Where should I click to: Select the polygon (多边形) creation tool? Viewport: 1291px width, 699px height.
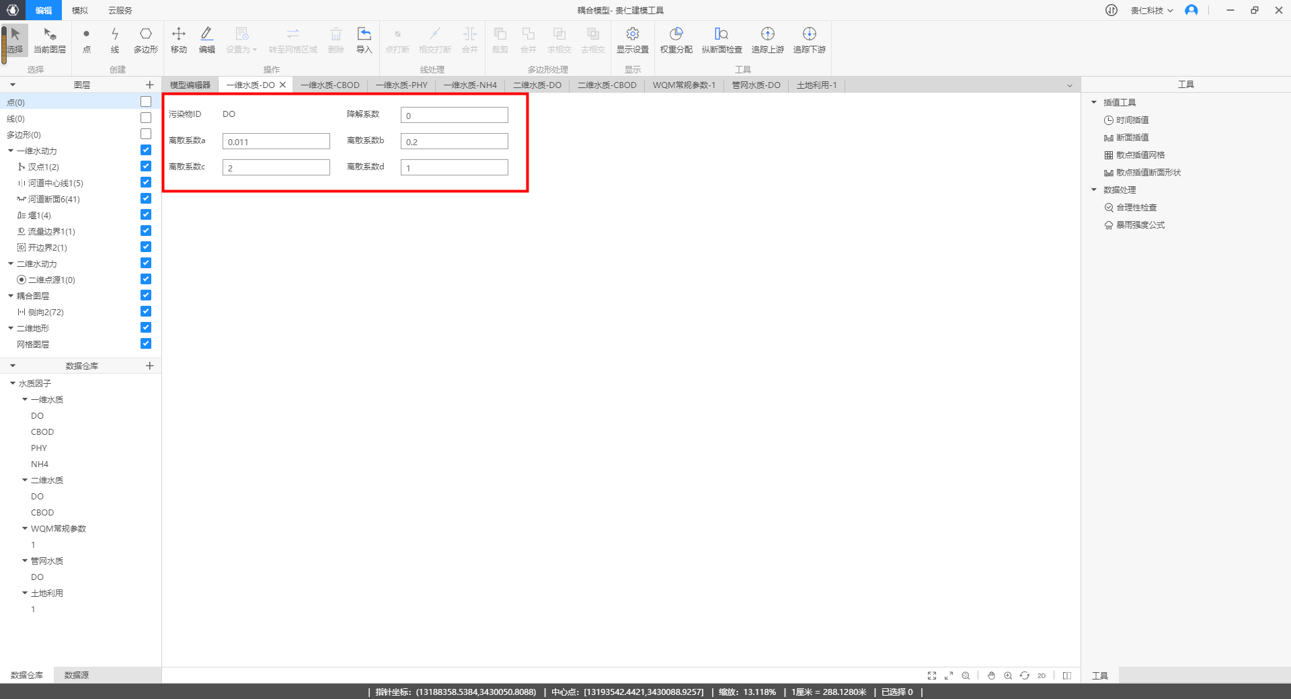point(145,40)
